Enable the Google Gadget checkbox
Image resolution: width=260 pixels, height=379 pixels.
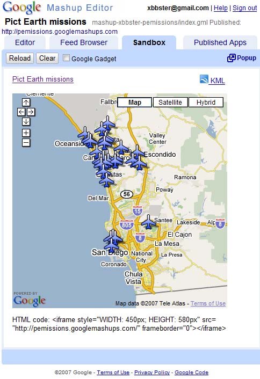coord(66,58)
